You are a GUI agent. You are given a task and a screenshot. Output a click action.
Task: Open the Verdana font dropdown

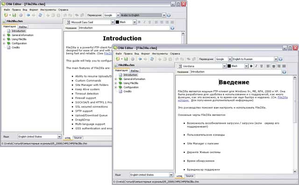click(224, 66)
